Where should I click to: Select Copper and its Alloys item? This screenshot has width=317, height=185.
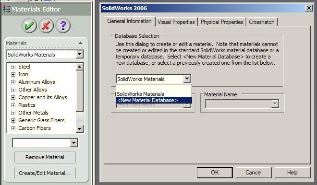click(43, 97)
